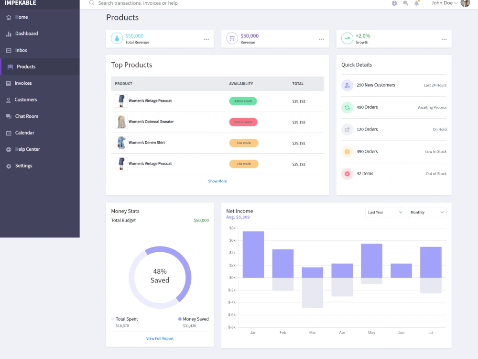Image resolution: width=478 pixels, height=359 pixels.
Task: Click the Women's Denim Shirt thumbnail
Action: (121, 143)
